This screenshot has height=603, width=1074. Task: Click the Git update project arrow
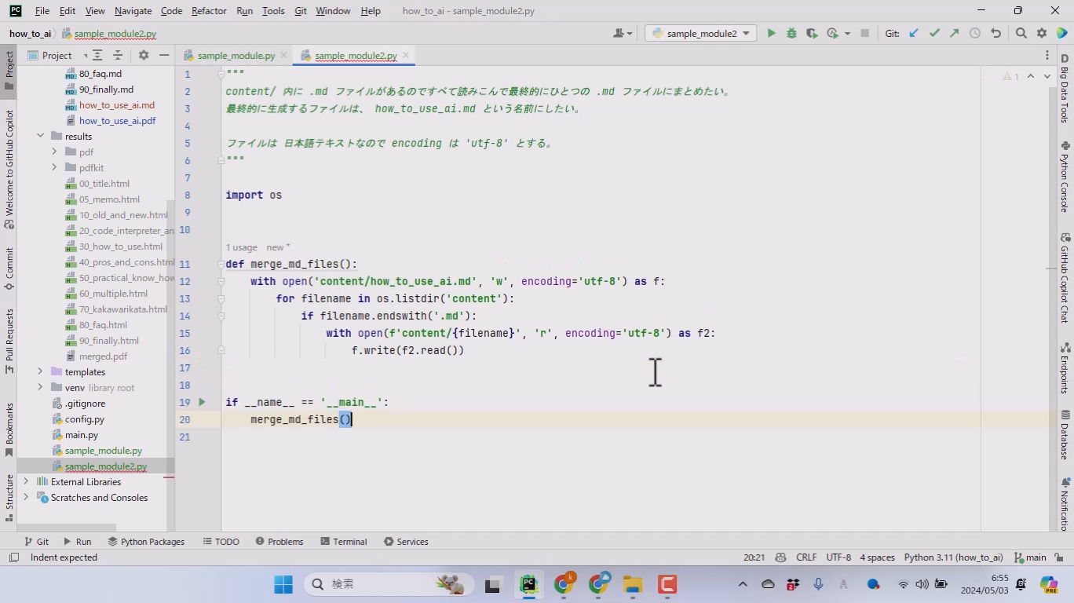(913, 33)
